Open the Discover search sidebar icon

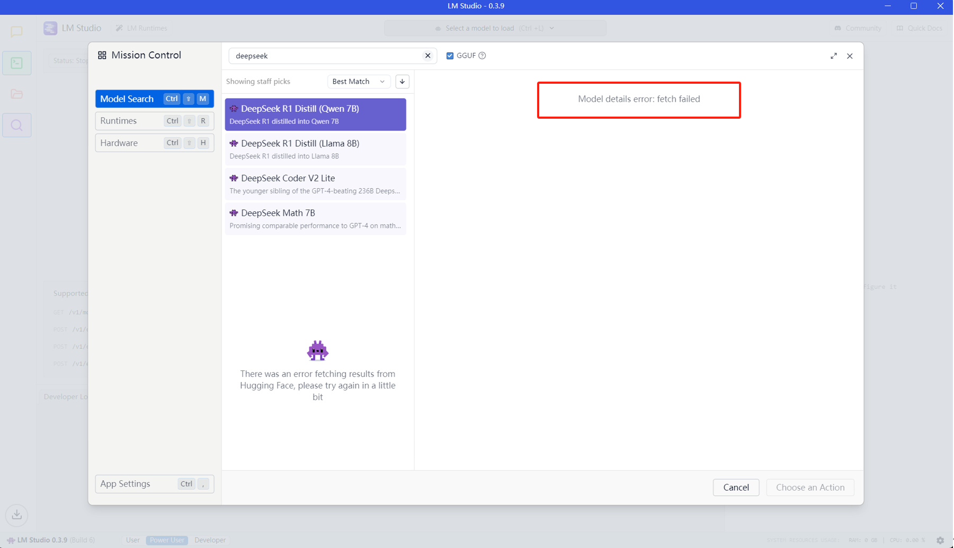tap(17, 125)
